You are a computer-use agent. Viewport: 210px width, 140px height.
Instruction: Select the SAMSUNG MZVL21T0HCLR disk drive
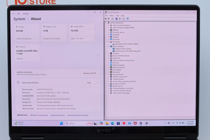point(127,44)
